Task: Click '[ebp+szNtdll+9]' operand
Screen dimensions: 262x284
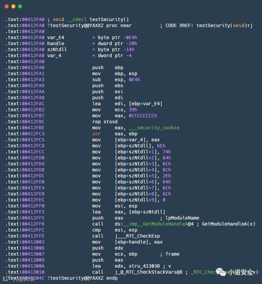Action: 136,200
